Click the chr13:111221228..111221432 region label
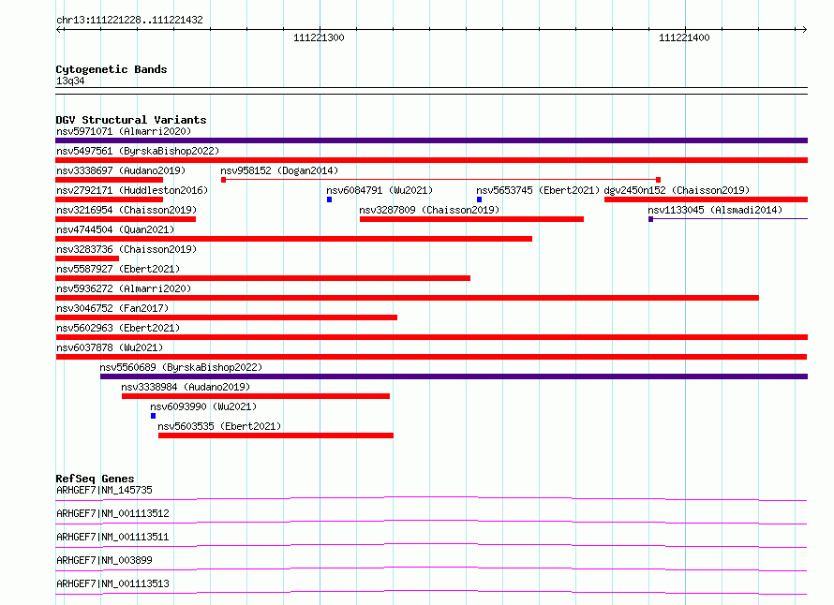 pyautogui.click(x=129, y=20)
